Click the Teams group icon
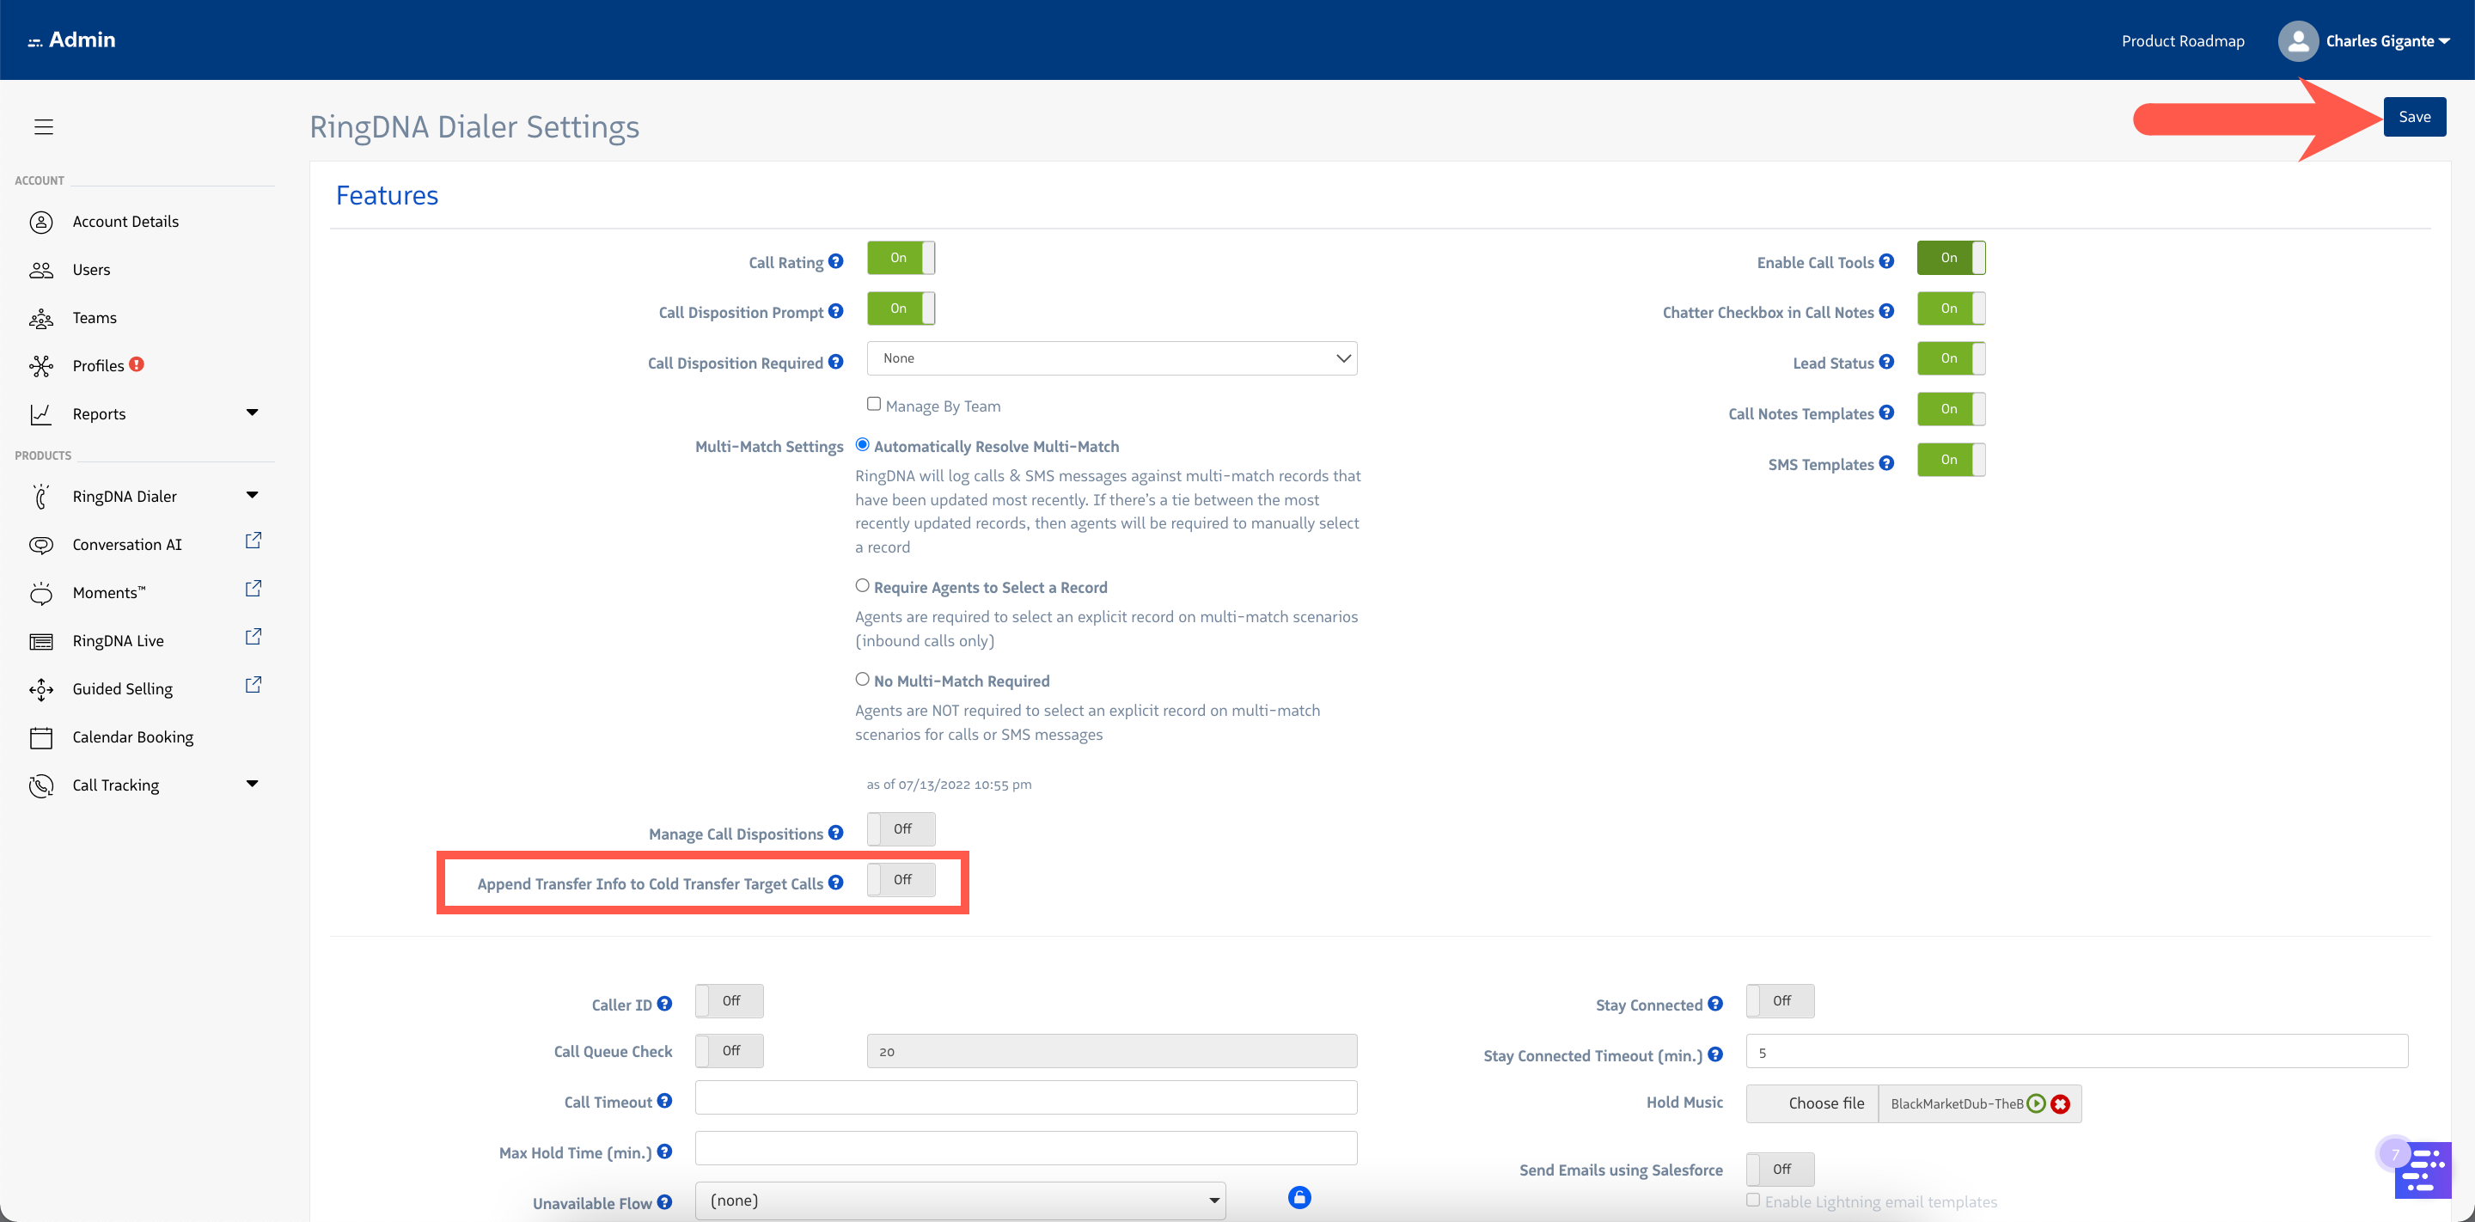 (x=41, y=318)
